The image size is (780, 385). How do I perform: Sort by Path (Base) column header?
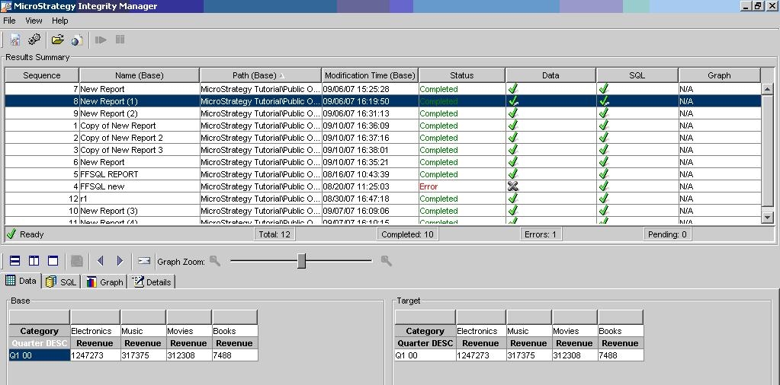[x=259, y=75]
